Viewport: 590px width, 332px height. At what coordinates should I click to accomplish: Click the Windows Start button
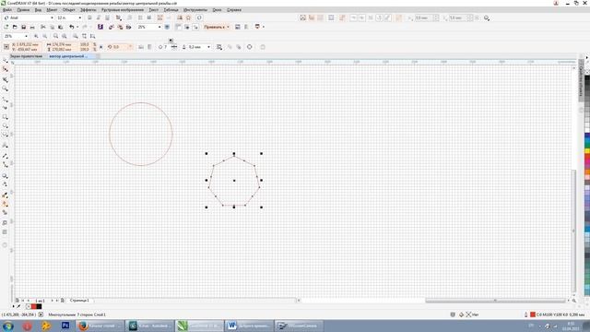8,326
